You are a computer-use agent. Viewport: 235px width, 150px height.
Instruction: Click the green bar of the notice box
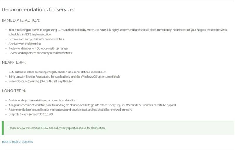(3, 128)
